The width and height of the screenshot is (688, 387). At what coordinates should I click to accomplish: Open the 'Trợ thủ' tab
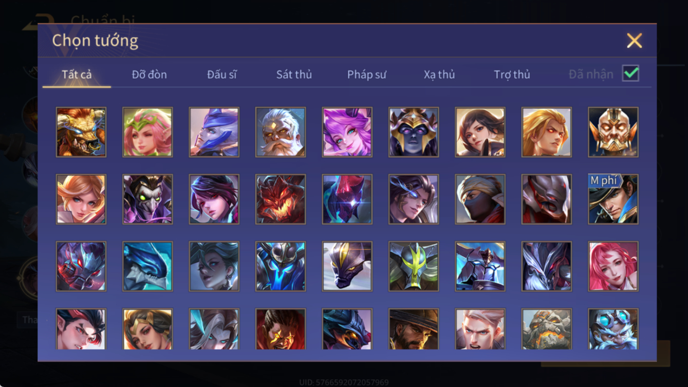[x=512, y=75]
